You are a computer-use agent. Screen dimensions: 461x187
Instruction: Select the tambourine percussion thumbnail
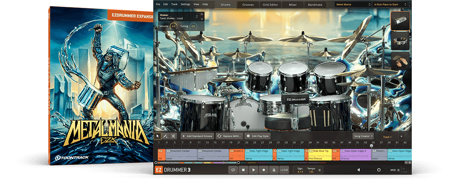click(x=400, y=41)
